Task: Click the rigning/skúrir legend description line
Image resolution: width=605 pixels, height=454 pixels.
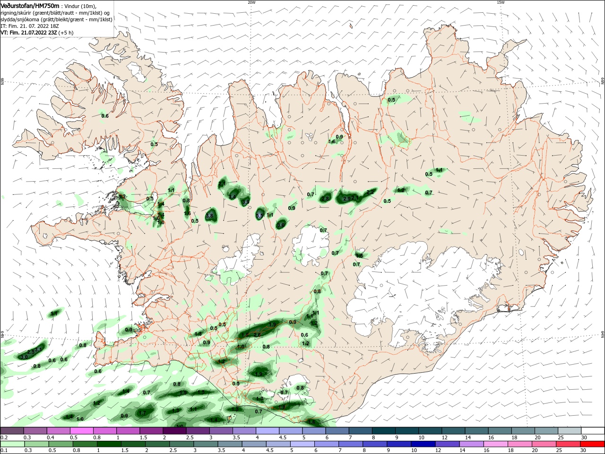Action: coord(55,13)
